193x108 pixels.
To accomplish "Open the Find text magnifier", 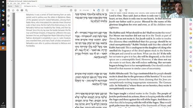I will (27, 10).
